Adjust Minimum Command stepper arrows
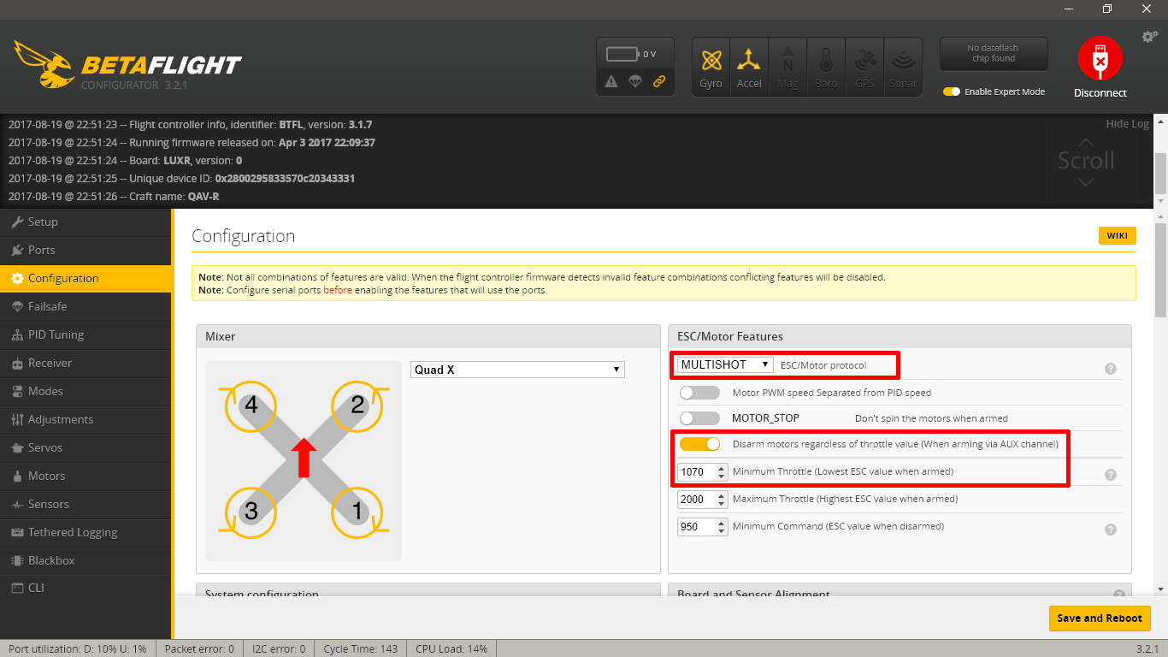This screenshot has height=657, width=1168. pyautogui.click(x=723, y=526)
